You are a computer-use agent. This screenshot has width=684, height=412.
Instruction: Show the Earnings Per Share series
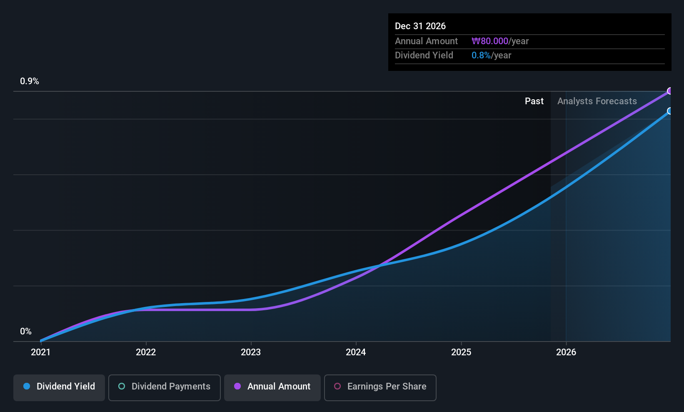pyautogui.click(x=380, y=387)
